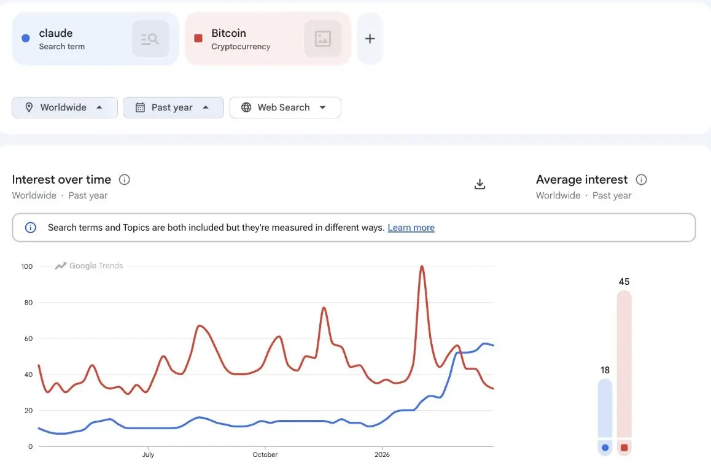Click the search term icon on claude chip

click(x=150, y=39)
